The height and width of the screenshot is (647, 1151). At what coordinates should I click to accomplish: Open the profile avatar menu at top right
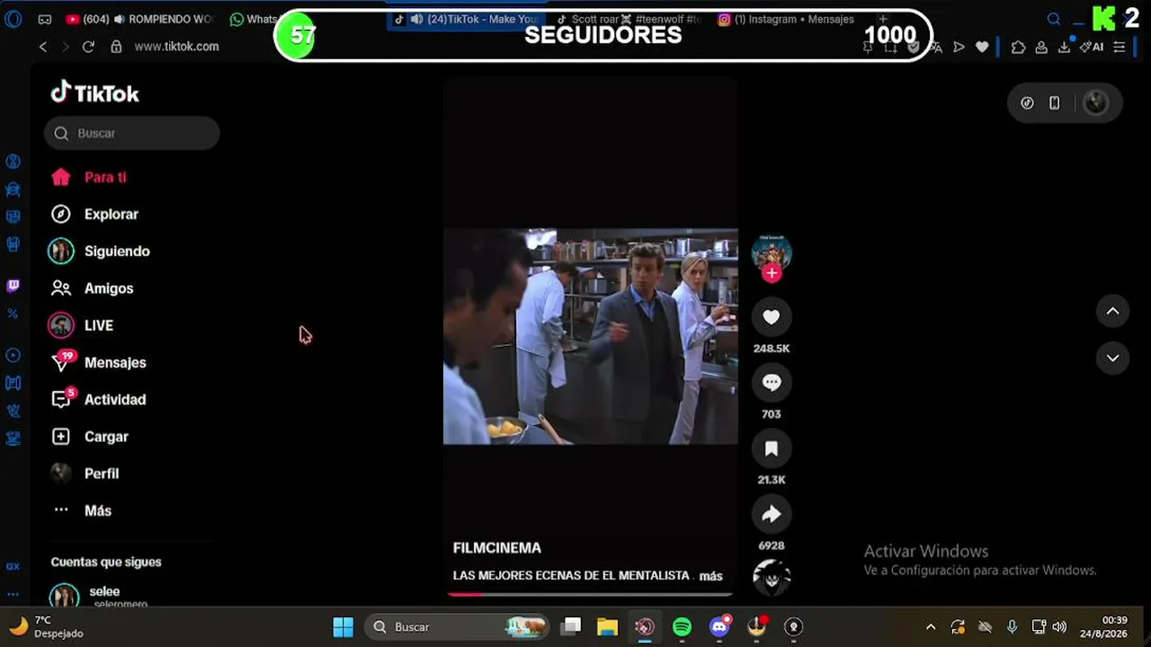1095,102
